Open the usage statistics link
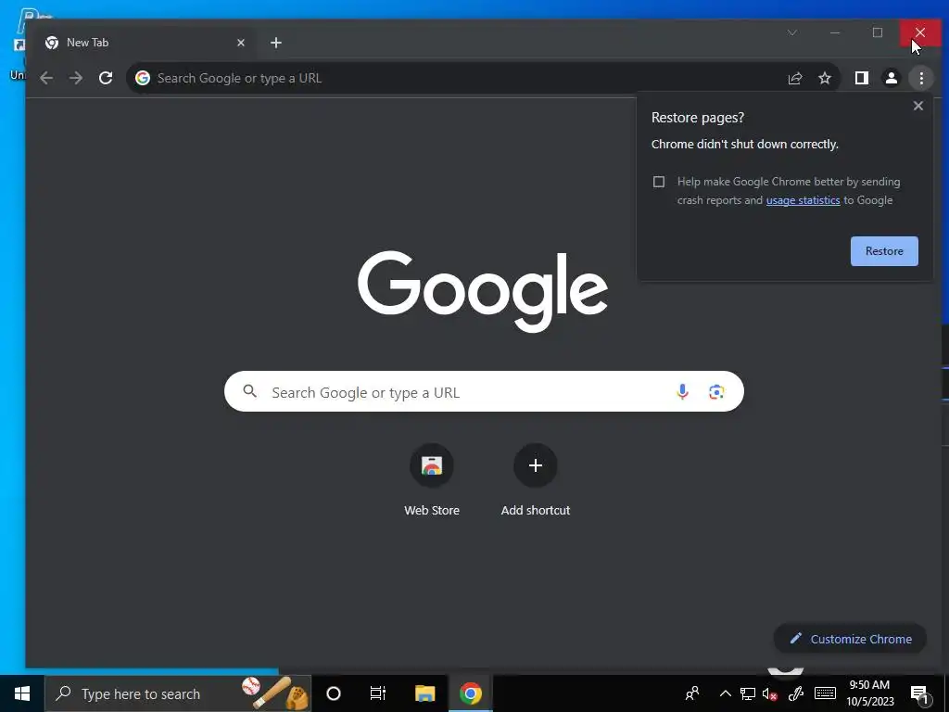 [x=803, y=200]
